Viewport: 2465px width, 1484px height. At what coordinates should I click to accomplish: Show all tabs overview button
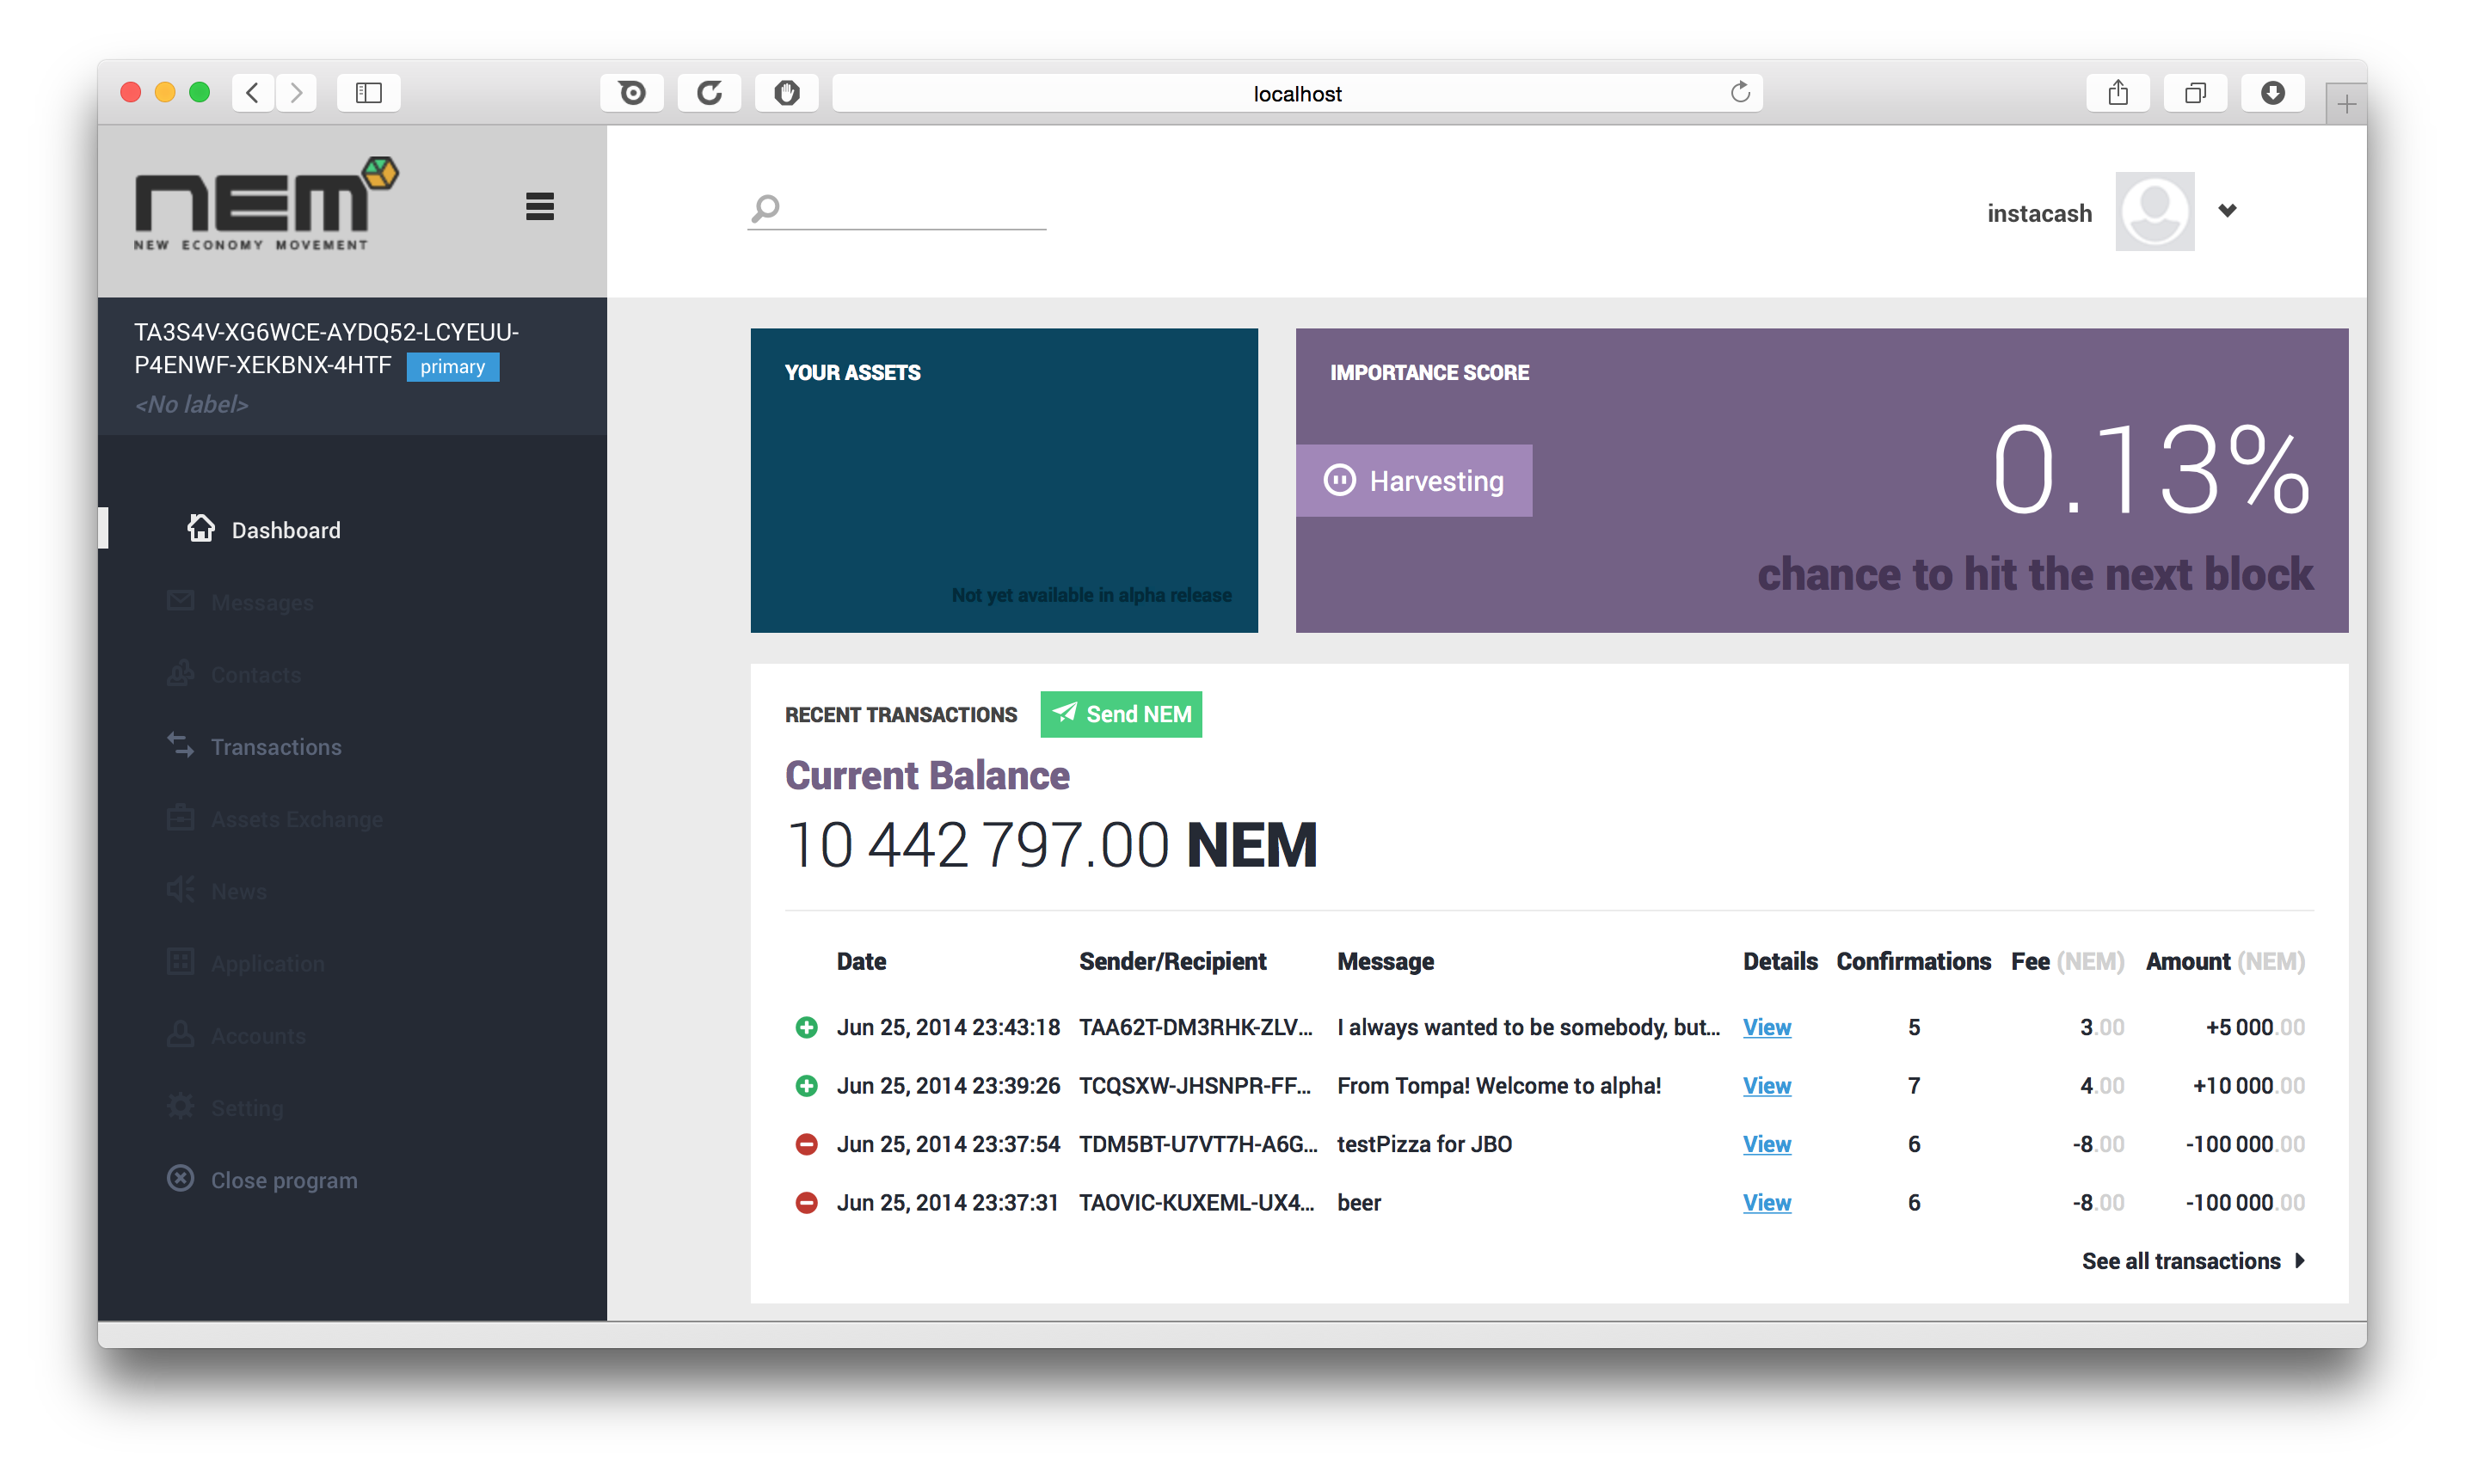click(x=2195, y=93)
